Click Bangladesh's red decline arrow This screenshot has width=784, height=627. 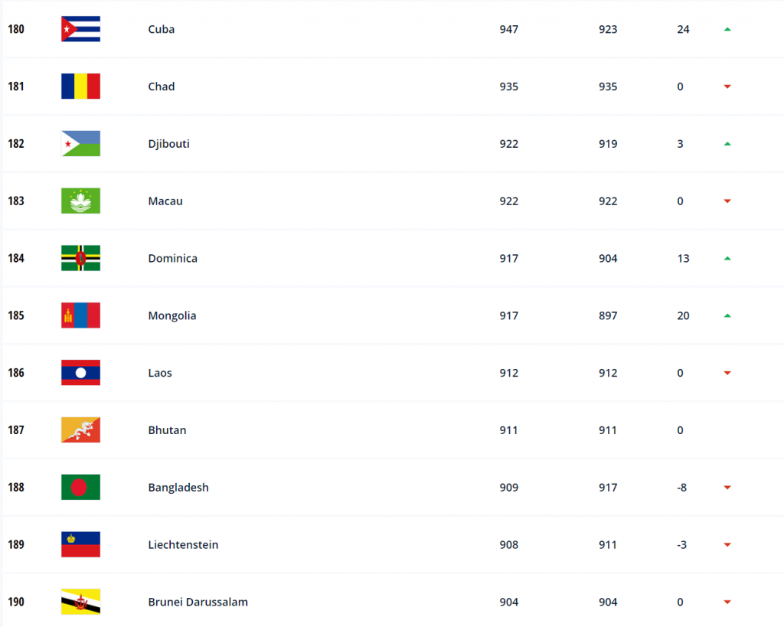727,488
